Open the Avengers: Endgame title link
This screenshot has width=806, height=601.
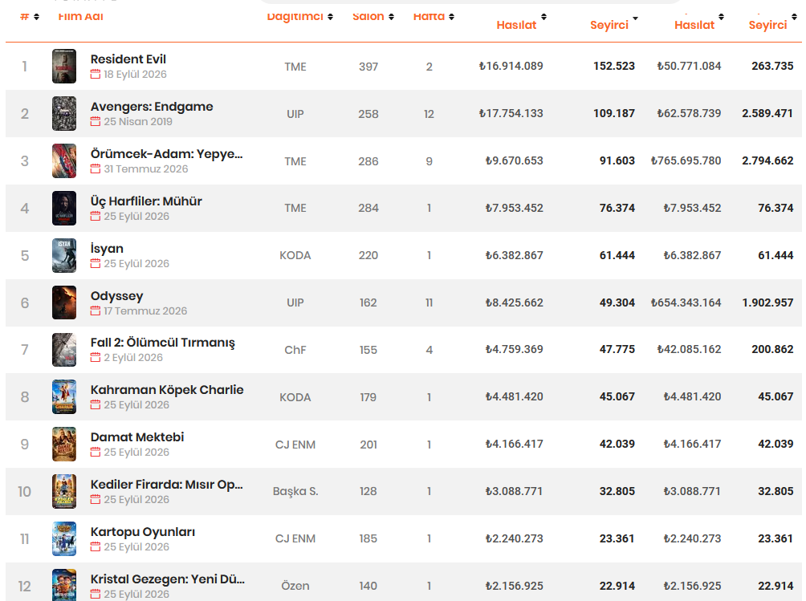coord(152,107)
